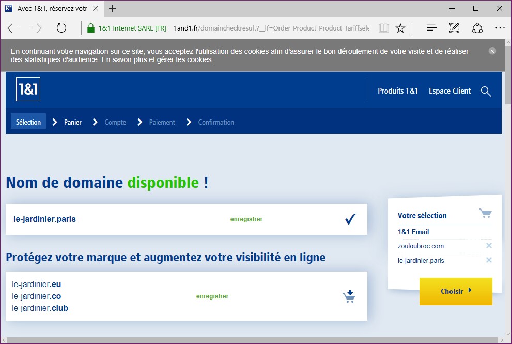Screen dimensions: 512x344
Task: Click the 1&1 logo in header
Action: pyautogui.click(x=28, y=89)
